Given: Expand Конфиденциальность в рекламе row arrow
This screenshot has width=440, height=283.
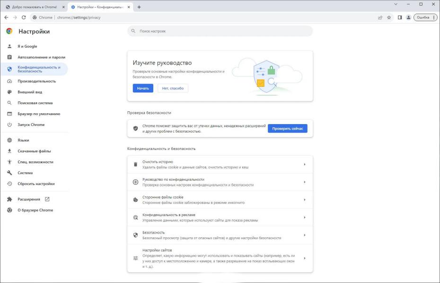Looking at the screenshot, I should click(305, 217).
